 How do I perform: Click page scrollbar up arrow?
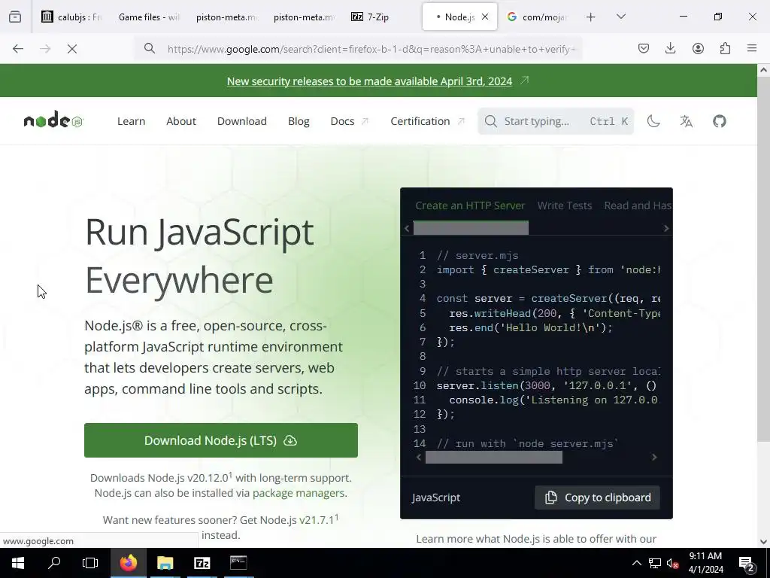[x=763, y=70]
